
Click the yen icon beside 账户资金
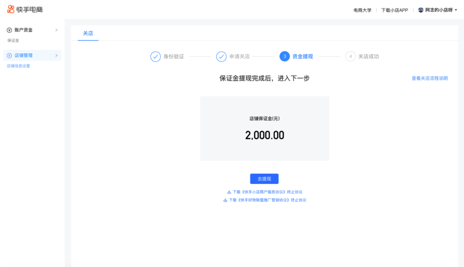coord(9,30)
